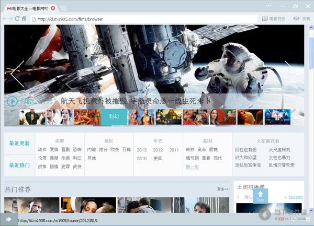Filter by 恐怖 genre
Screen dimensions: 314x226
77,149
